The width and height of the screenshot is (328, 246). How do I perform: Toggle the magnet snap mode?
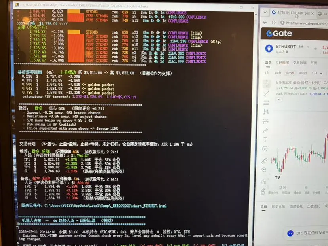point(263,182)
